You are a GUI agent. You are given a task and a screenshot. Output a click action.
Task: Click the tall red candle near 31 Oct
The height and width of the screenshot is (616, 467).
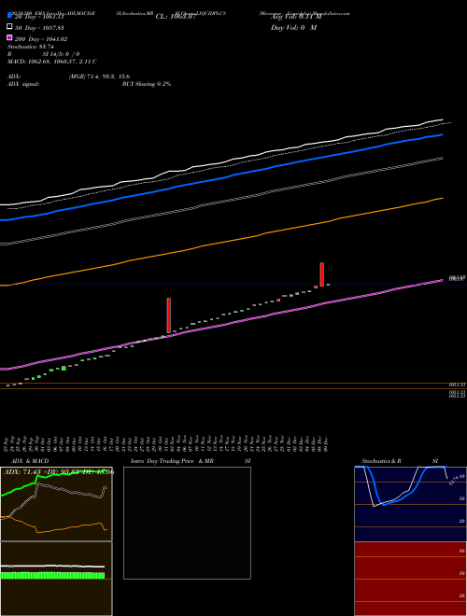click(169, 315)
